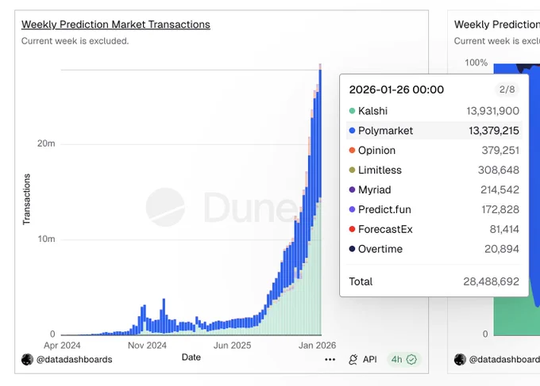Click the 20m y-axis label
Image resolution: width=540 pixels, height=386 pixels.
click(x=46, y=143)
